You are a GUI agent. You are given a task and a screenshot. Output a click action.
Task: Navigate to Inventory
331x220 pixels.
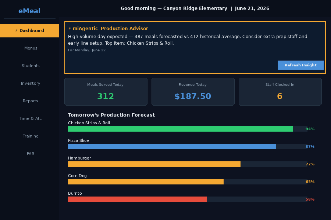pos(31,83)
